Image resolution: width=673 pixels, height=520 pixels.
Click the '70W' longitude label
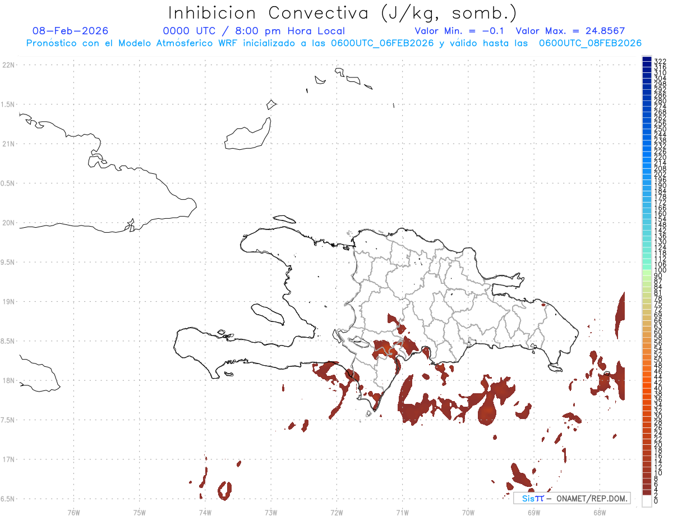pos(468,512)
